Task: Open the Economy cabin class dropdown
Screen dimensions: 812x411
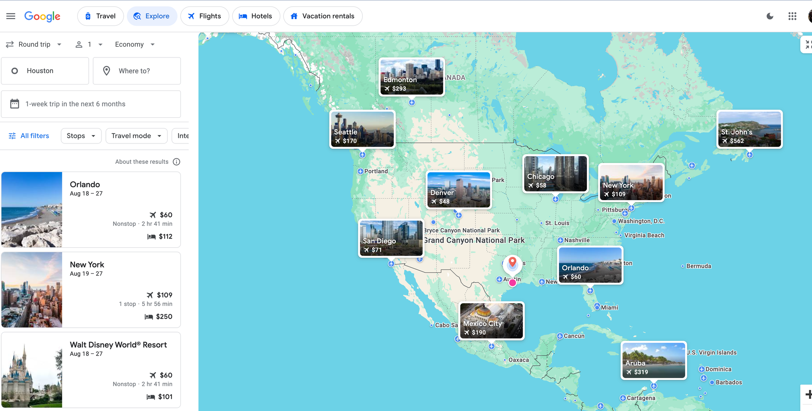Action: tap(134, 44)
